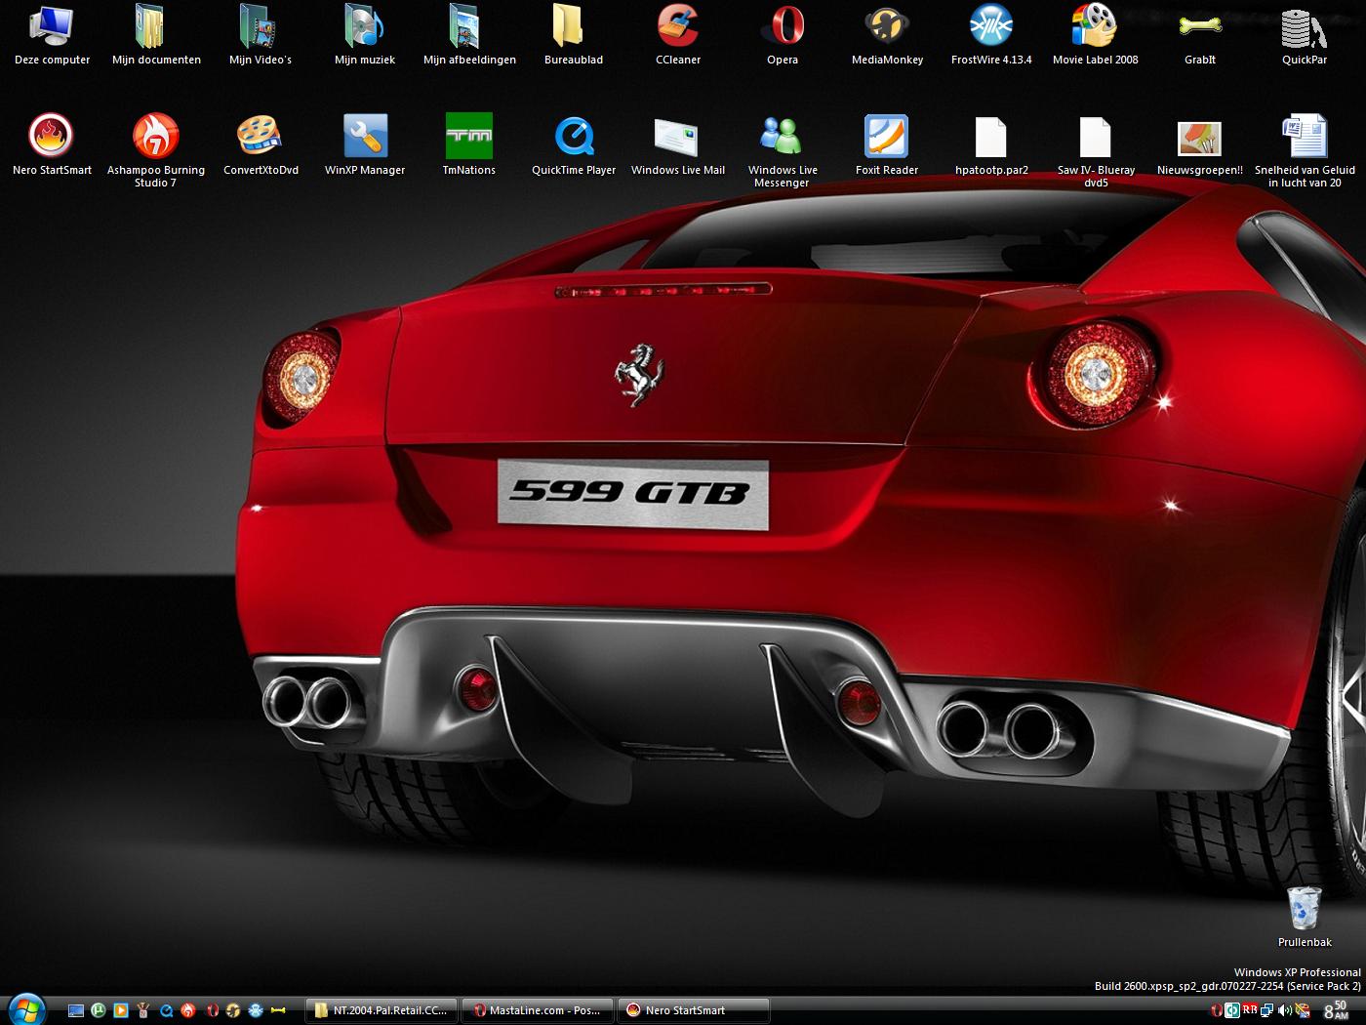This screenshot has height=1025, width=1366.
Task: Open the Mijn documenten folder icon
Action: (x=156, y=35)
